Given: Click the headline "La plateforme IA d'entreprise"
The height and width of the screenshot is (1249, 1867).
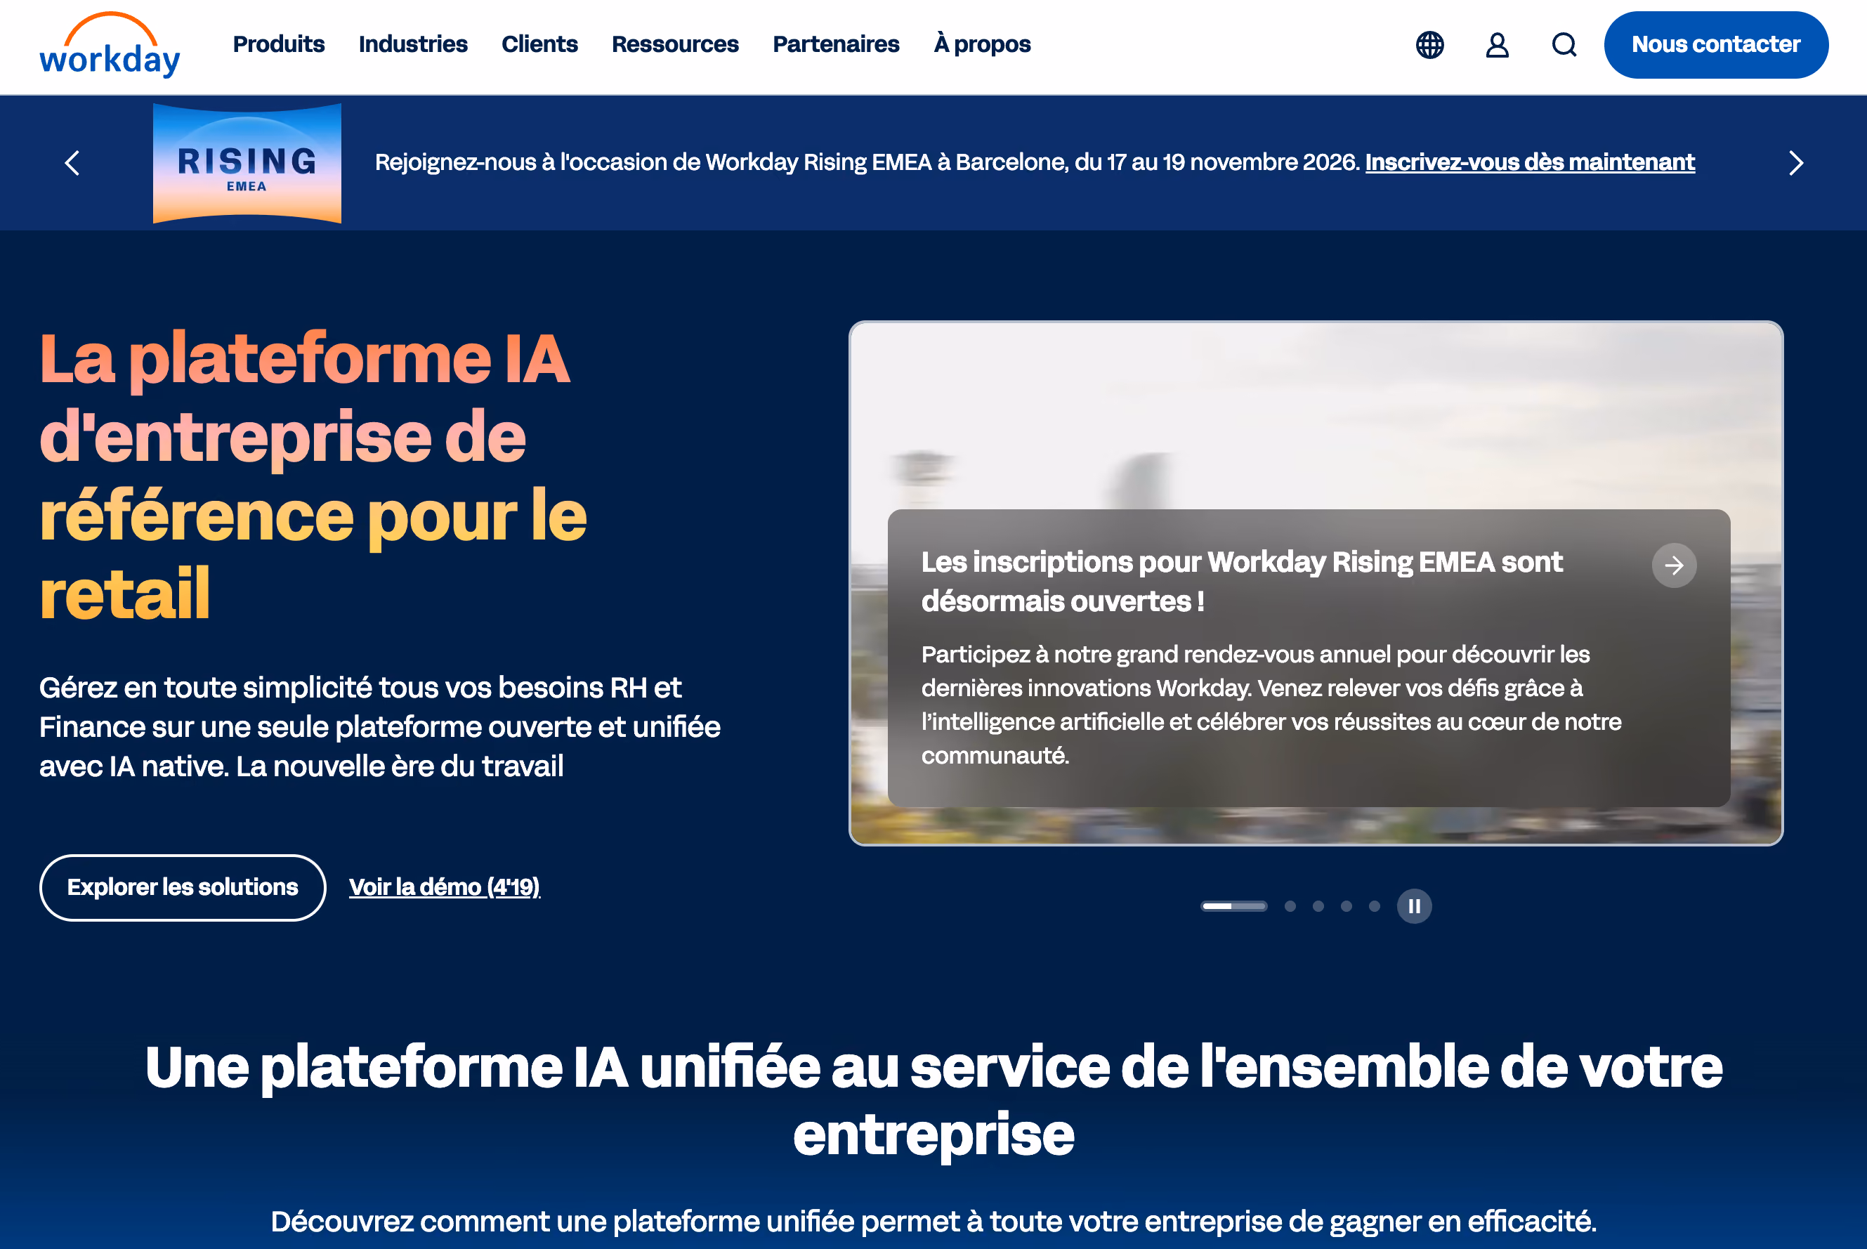Looking at the screenshot, I should coord(313,476).
